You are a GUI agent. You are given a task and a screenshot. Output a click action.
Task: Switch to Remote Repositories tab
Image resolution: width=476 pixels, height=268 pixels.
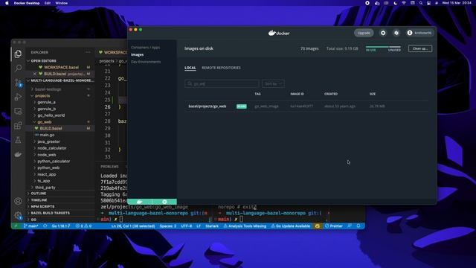(x=221, y=68)
